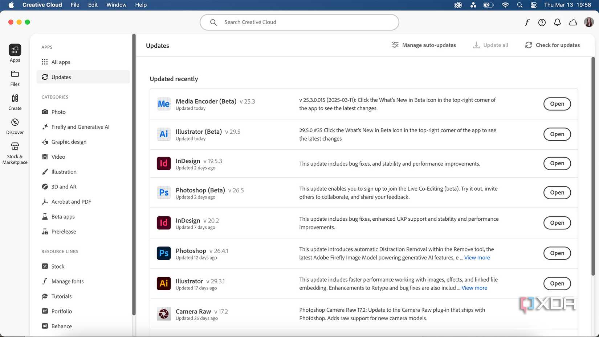Open the user profile avatar

click(588, 22)
